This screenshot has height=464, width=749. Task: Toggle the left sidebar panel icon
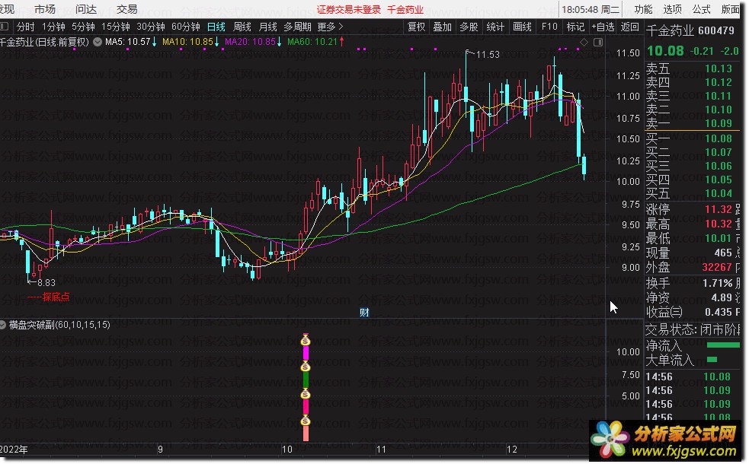(x=4, y=26)
